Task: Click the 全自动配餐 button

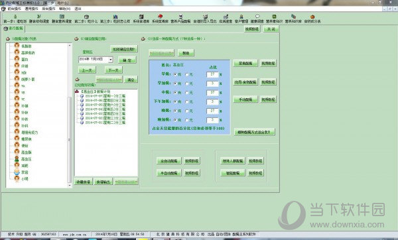Action: [168, 161]
